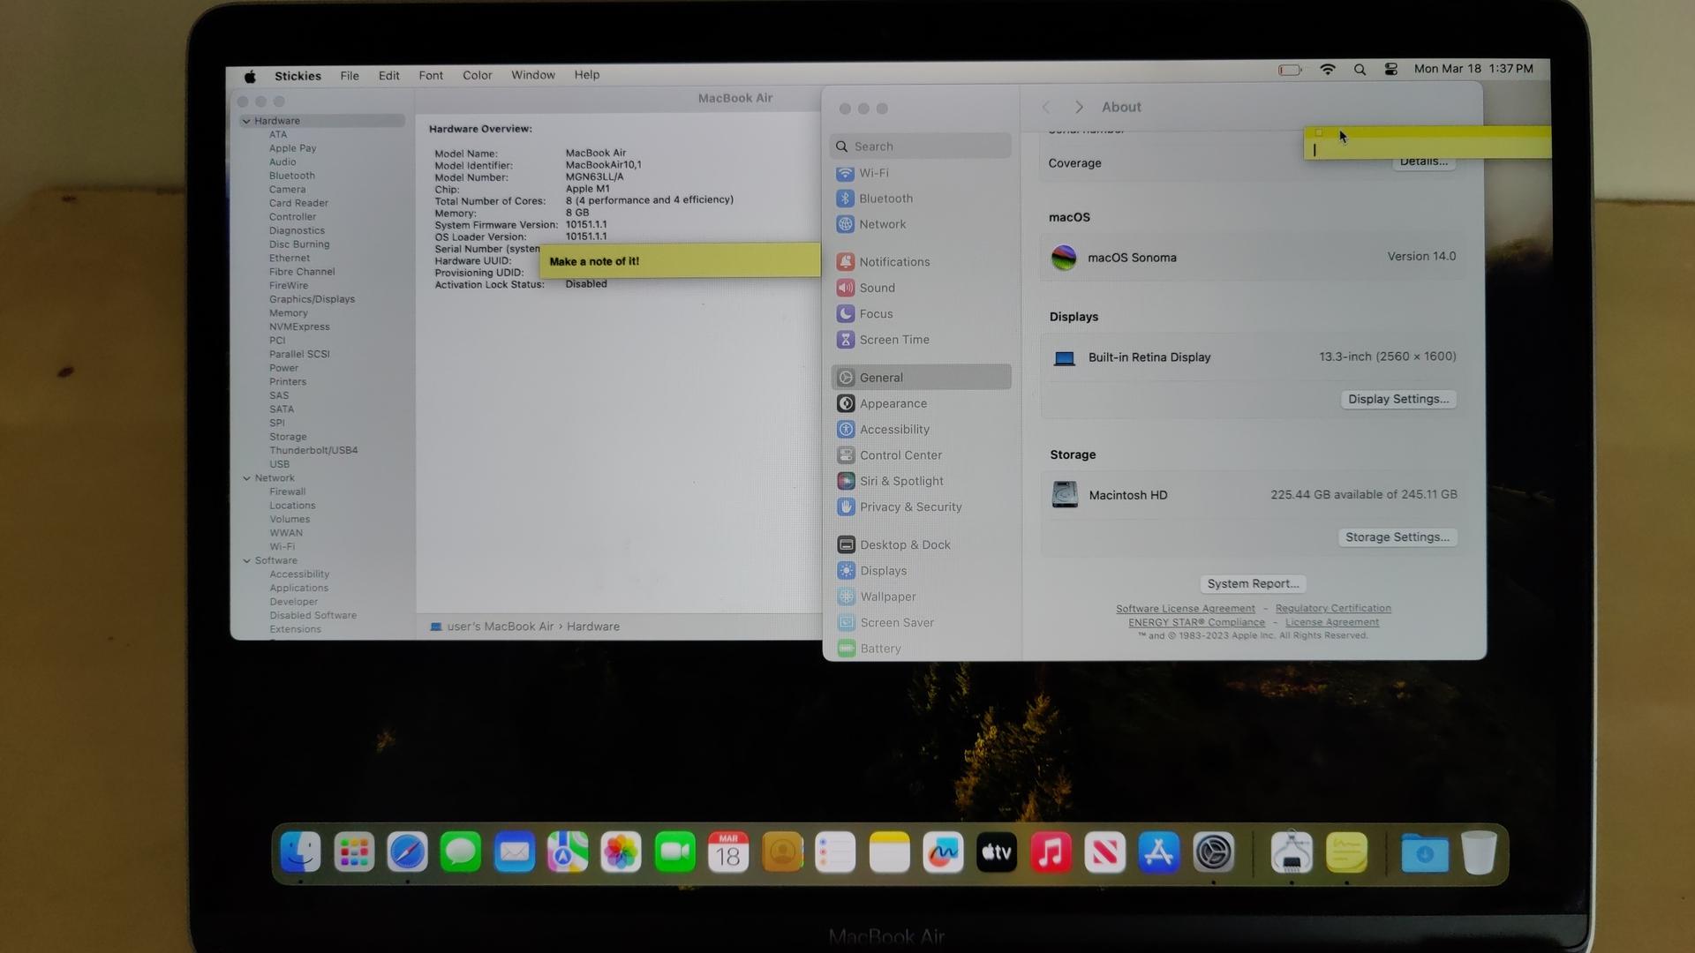
Task: Click the Display Settings button
Action: [1397, 400]
